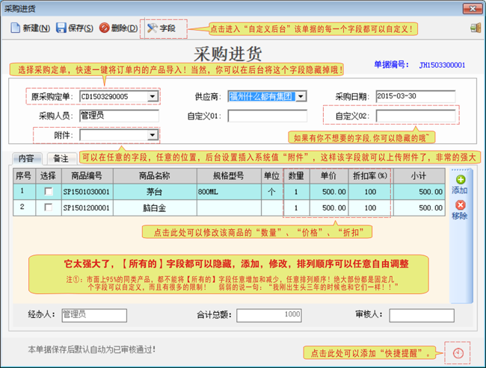Click the green 添加 add row icon

click(x=460, y=180)
